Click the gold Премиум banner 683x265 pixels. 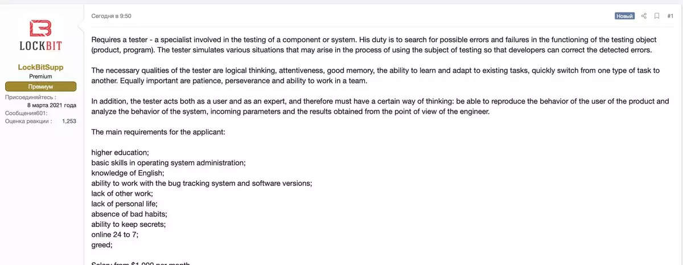(x=40, y=87)
